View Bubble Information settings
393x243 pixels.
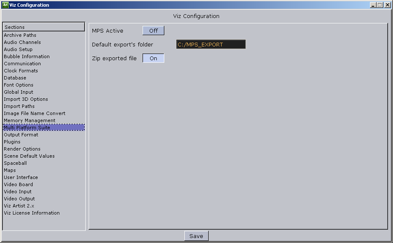(x=26, y=56)
